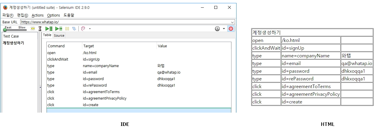378x128 pixels.
Task: Switch to the Table tab
Action: pos(47,35)
